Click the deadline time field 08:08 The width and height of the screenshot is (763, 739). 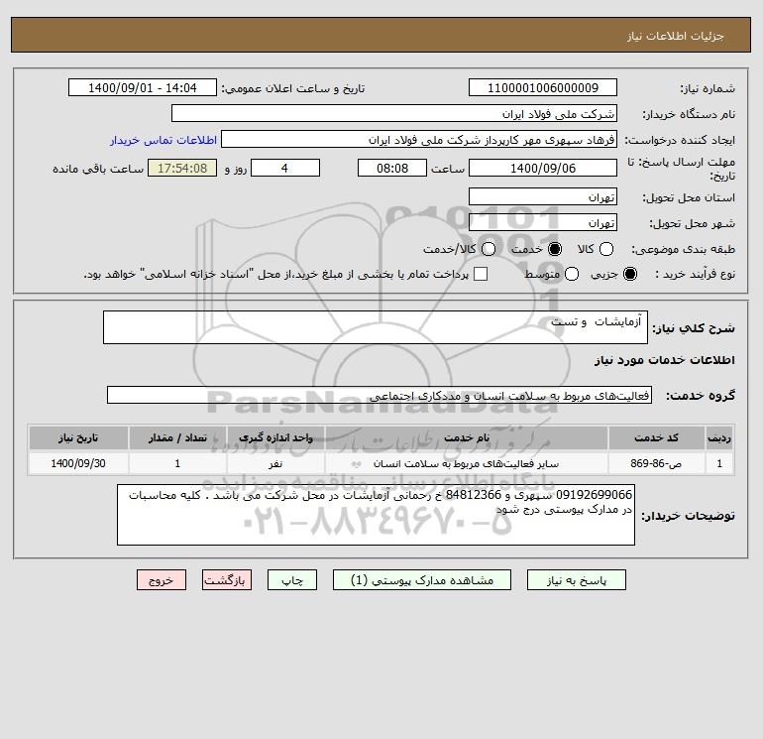pos(392,168)
